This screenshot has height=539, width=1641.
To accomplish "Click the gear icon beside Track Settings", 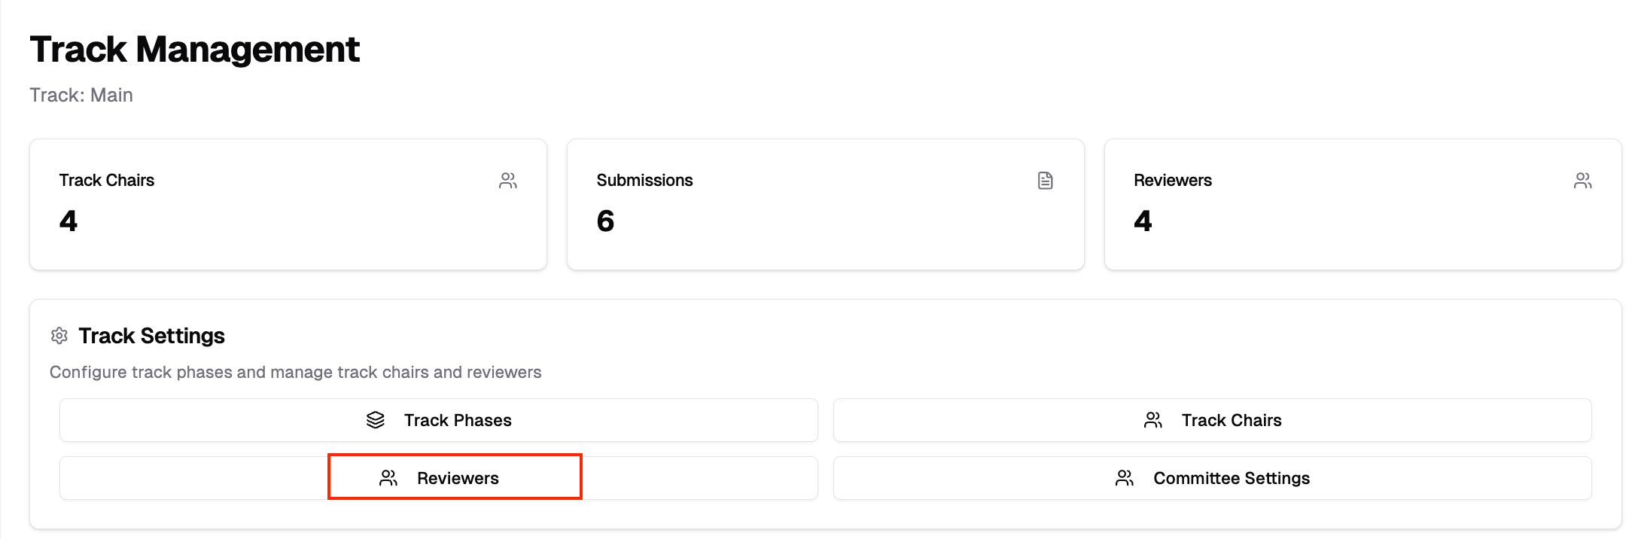I will (x=59, y=336).
